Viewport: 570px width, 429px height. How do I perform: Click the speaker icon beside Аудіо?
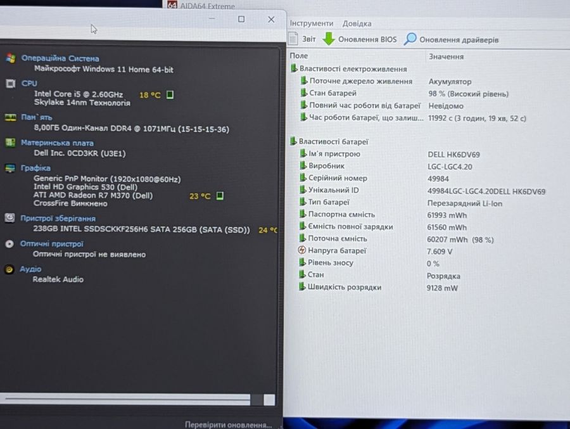pos(9,269)
